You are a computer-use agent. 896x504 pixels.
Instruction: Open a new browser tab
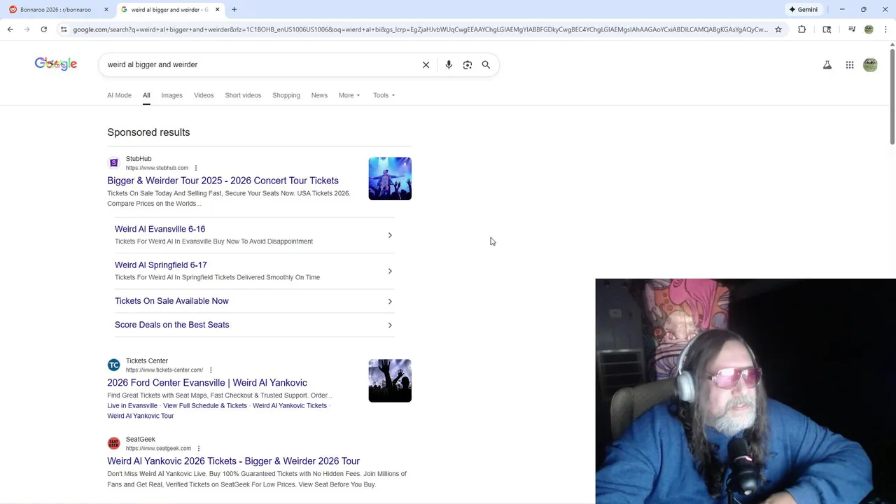pos(234,9)
